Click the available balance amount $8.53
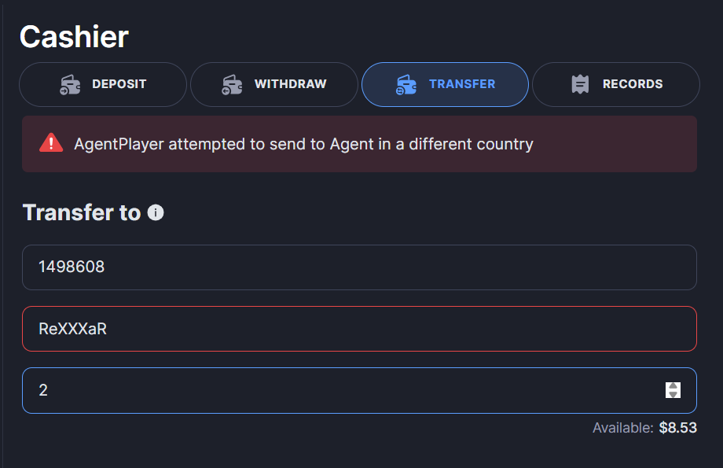This screenshot has height=468, width=723. (x=677, y=428)
